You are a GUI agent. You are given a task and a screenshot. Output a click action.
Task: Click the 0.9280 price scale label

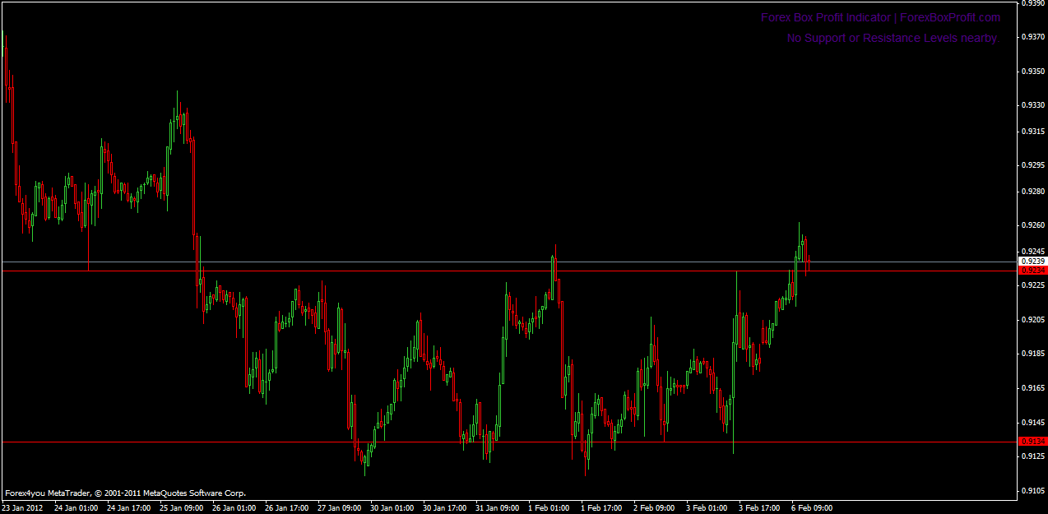click(1033, 191)
